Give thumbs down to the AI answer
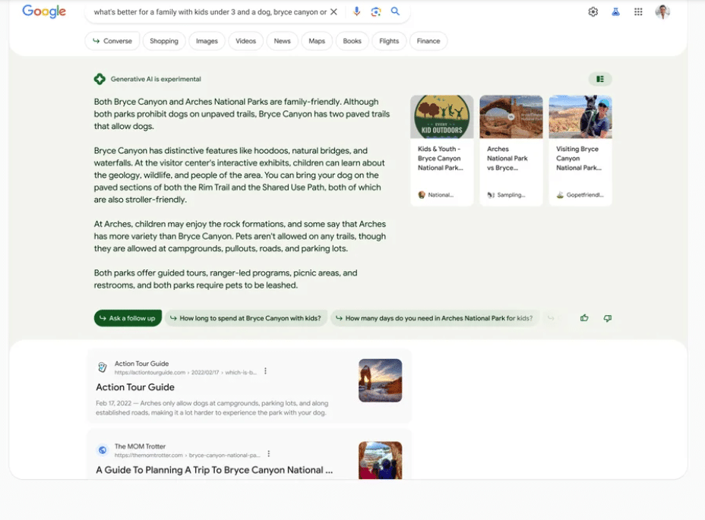 pyautogui.click(x=608, y=318)
